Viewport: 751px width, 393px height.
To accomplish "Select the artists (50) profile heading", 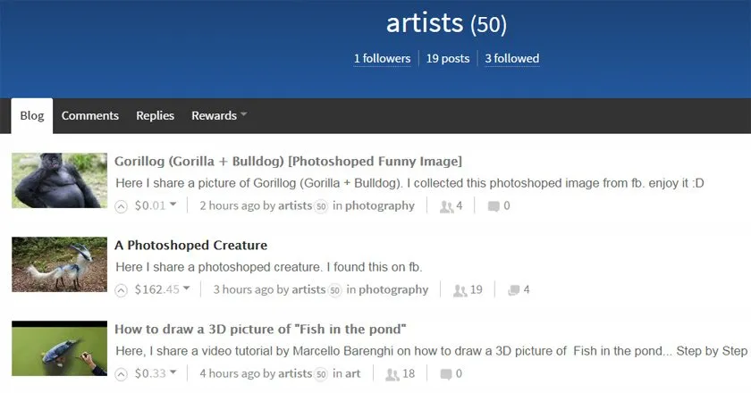I will pos(446,23).
